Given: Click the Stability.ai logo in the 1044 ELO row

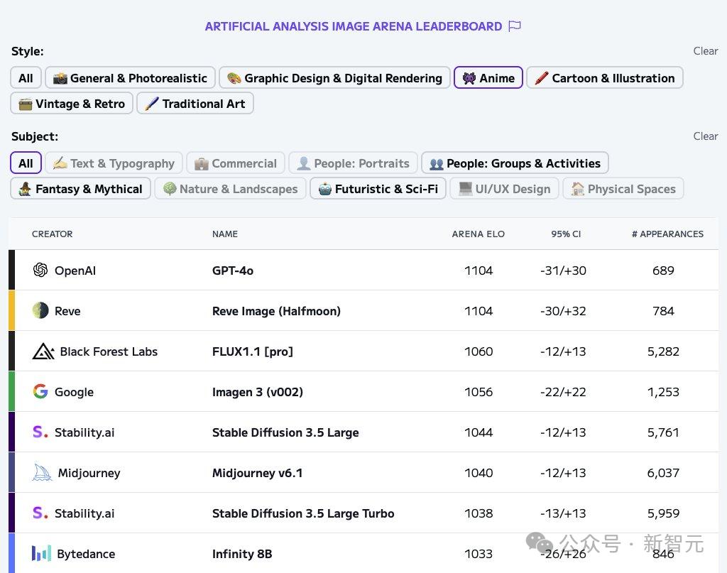Looking at the screenshot, I should pos(40,432).
